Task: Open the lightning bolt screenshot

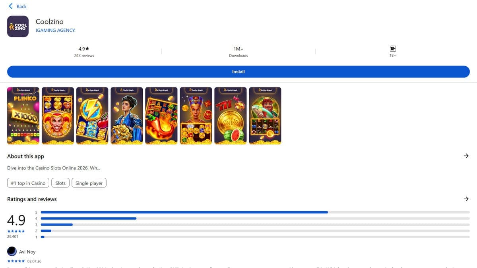Action: (x=93, y=116)
